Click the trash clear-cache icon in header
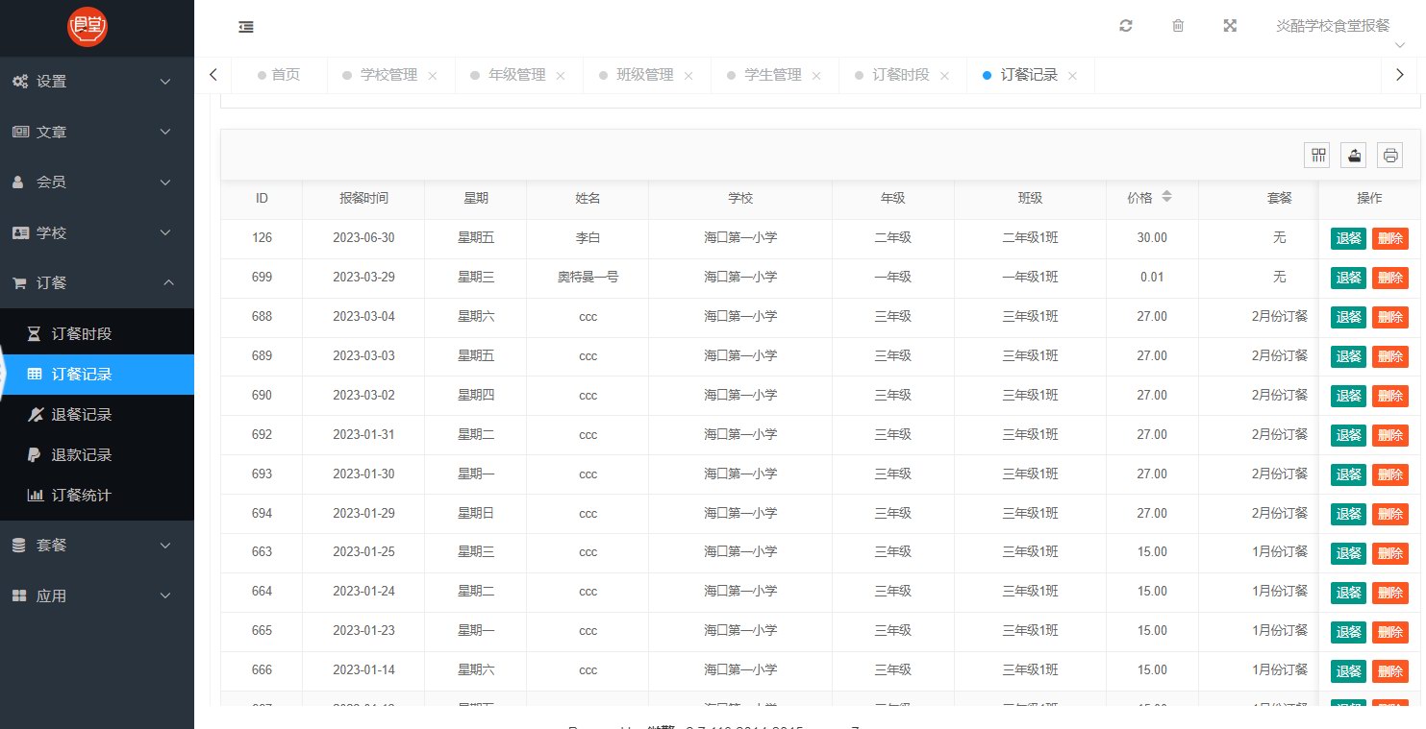The image size is (1426, 729). pos(1178,26)
